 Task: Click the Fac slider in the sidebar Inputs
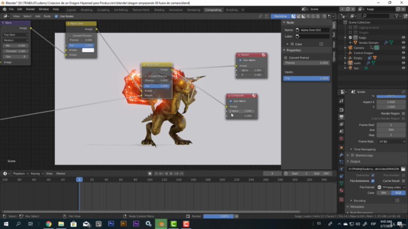click(306, 78)
